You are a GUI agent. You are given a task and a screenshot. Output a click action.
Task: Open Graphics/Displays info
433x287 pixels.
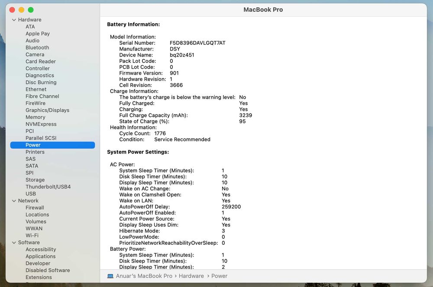48,110
